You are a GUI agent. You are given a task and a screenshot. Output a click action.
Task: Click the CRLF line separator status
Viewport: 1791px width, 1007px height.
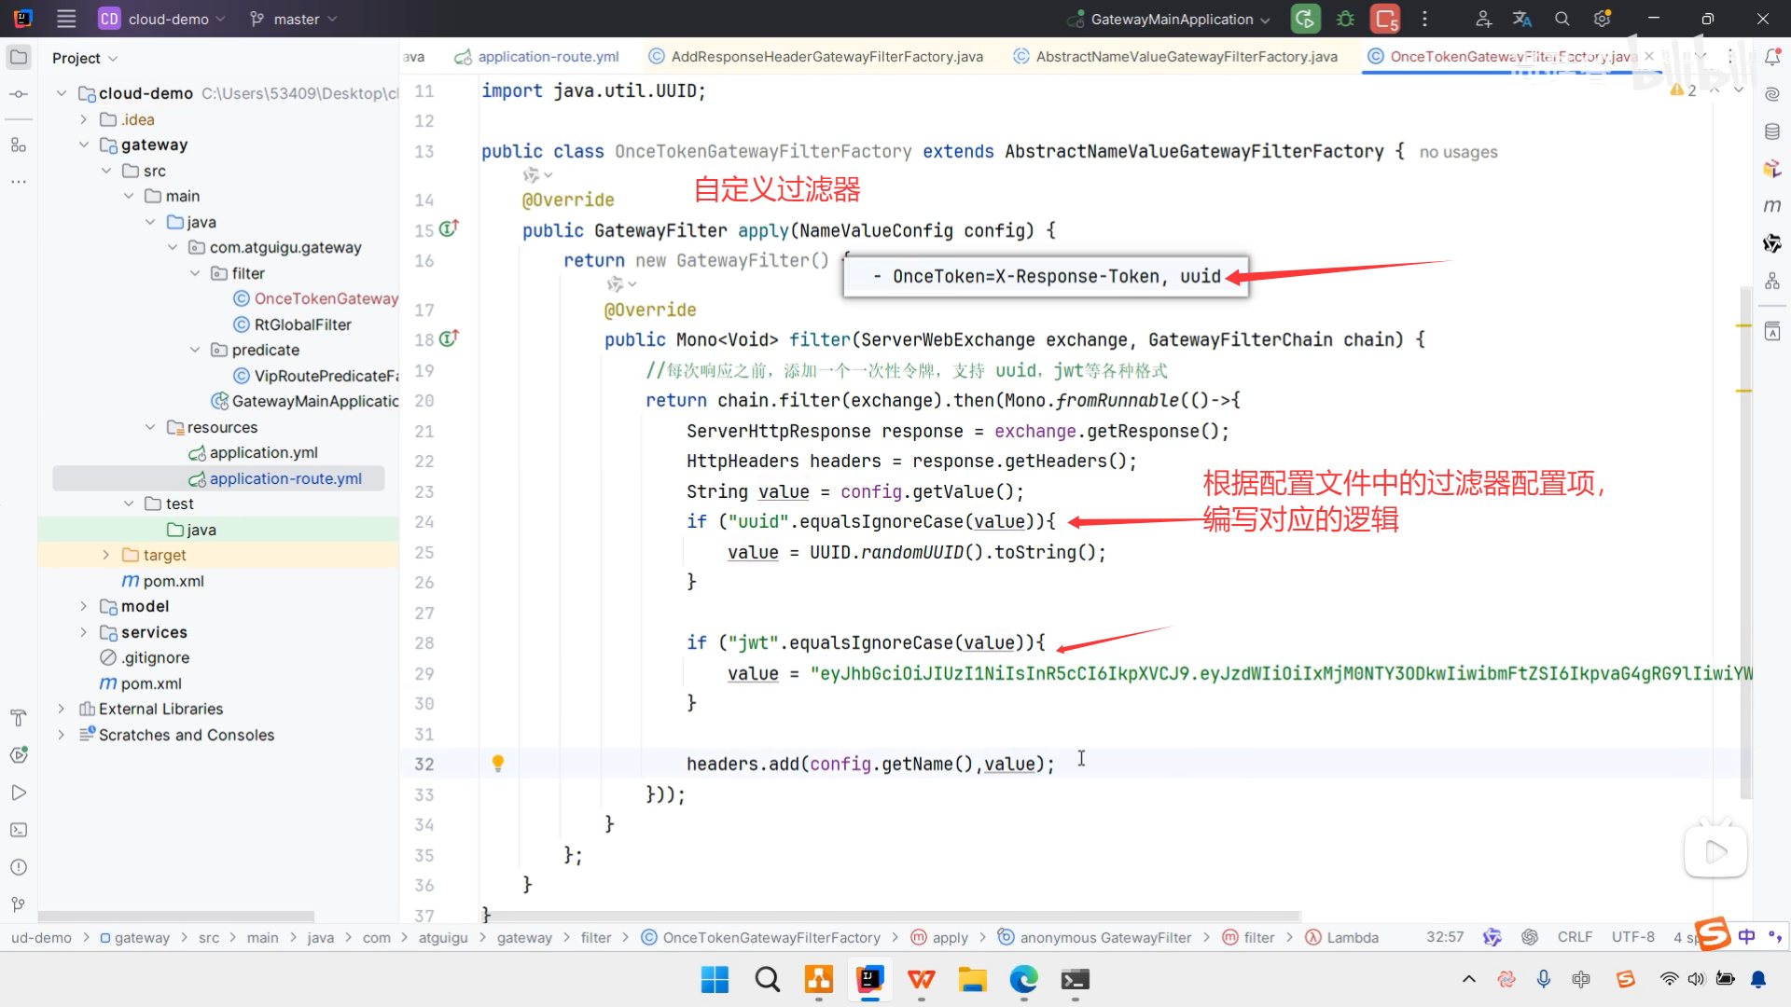point(1575,937)
